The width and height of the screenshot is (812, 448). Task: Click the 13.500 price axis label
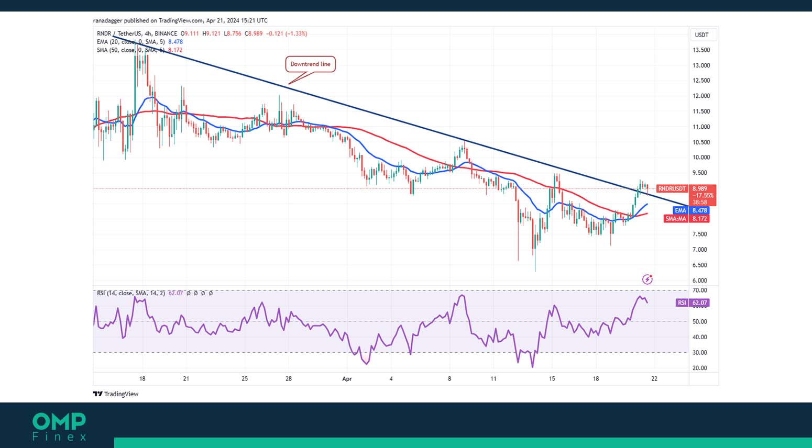(x=701, y=50)
